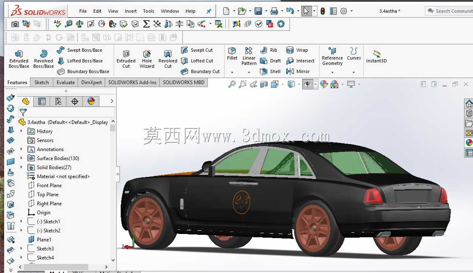The height and width of the screenshot is (273, 473).
Task: Open the Help menu
Action: 191,11
